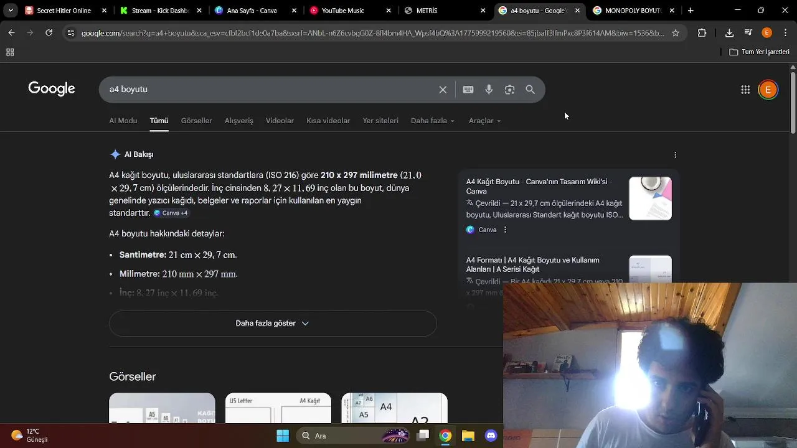This screenshot has height=448, width=797.
Task: Clear the search box with the X icon
Action: click(443, 90)
